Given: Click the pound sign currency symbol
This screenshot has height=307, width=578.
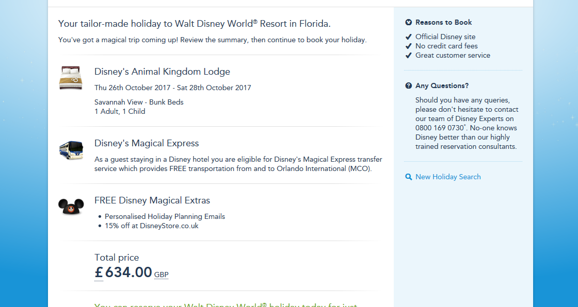Looking at the screenshot, I should [x=99, y=272].
